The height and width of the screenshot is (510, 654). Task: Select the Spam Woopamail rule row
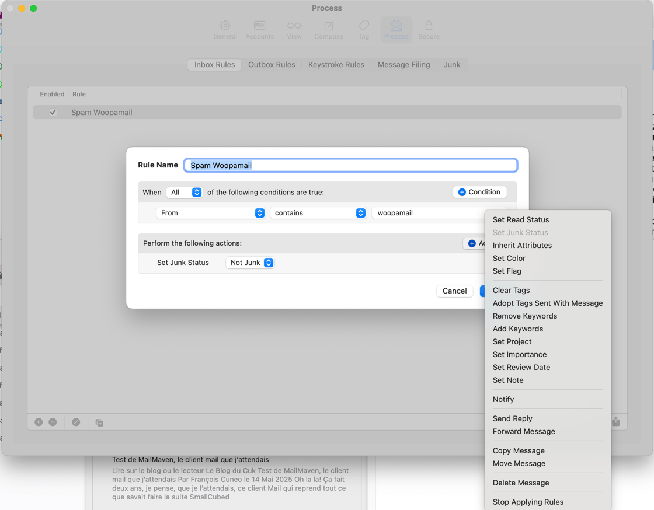click(x=327, y=112)
